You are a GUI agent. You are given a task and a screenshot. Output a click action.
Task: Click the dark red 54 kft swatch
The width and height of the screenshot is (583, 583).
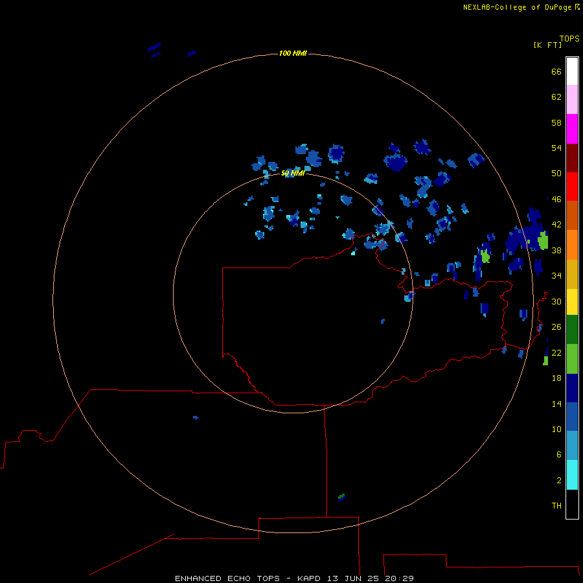pos(572,158)
